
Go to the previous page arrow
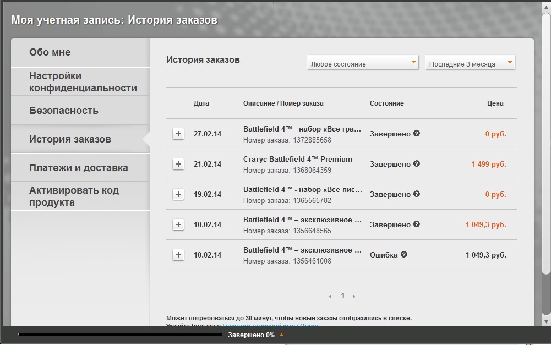point(330,296)
